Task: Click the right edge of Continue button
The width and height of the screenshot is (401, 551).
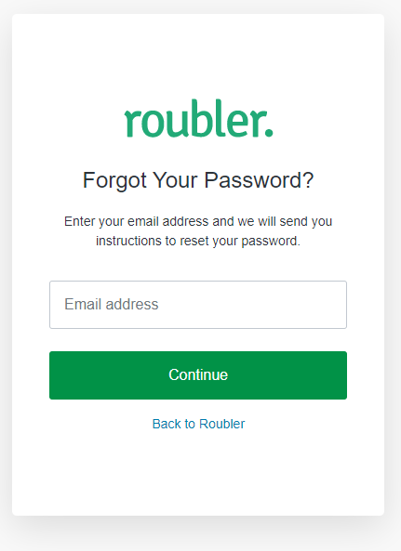Action: 341,375
